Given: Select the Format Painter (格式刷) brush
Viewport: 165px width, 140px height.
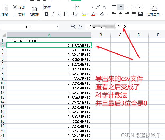Looking at the screenshot, I should click(34, 8).
